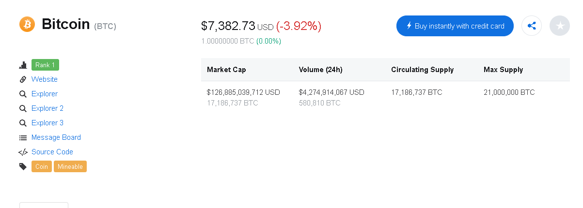Image resolution: width=583 pixels, height=208 pixels.
Task: Click the orange Bitcoin logo icon
Action: coord(27,24)
